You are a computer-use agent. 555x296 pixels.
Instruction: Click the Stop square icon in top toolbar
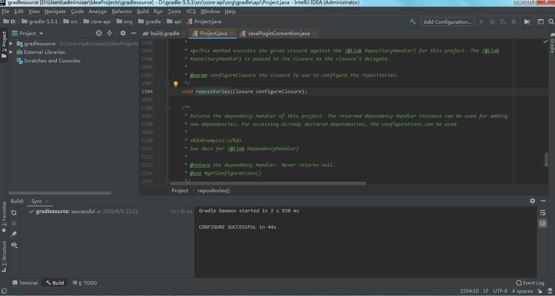[x=514, y=22]
